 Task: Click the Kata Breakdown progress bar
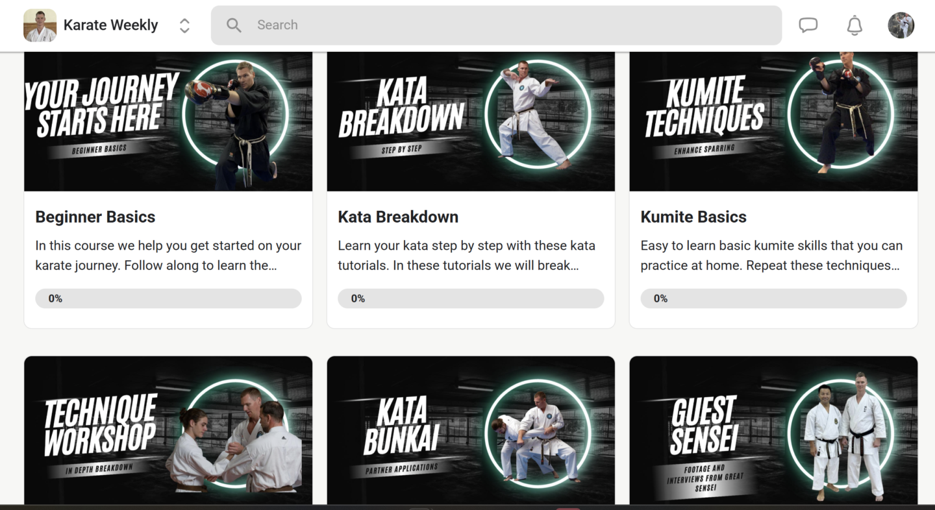(471, 298)
